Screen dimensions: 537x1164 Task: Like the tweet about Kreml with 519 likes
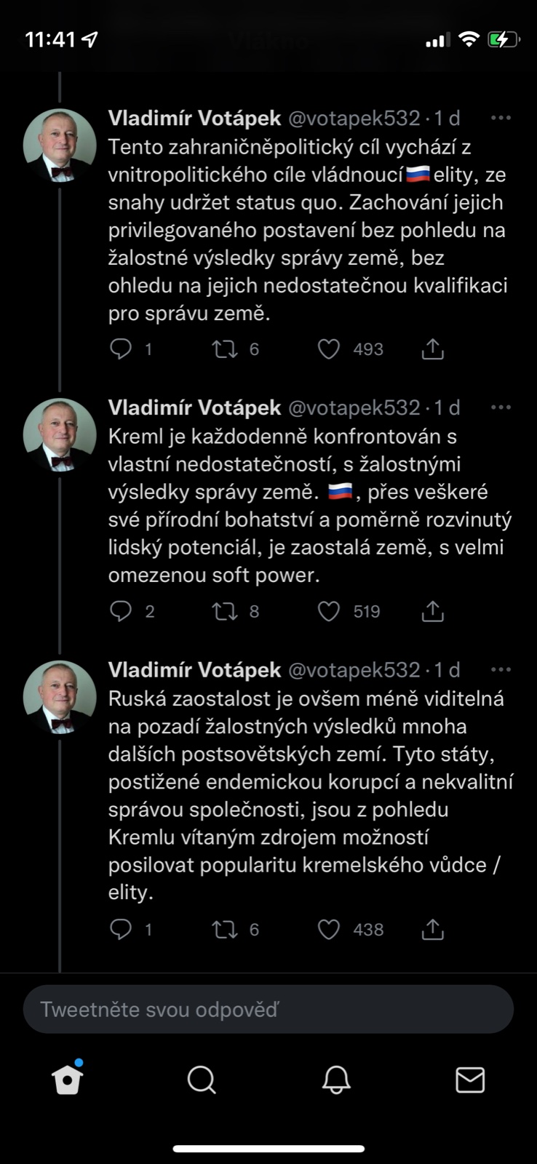coord(329,611)
